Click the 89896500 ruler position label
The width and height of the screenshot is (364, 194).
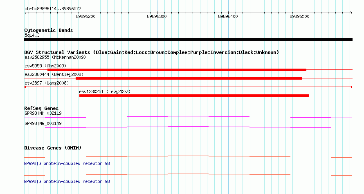(x=299, y=17)
